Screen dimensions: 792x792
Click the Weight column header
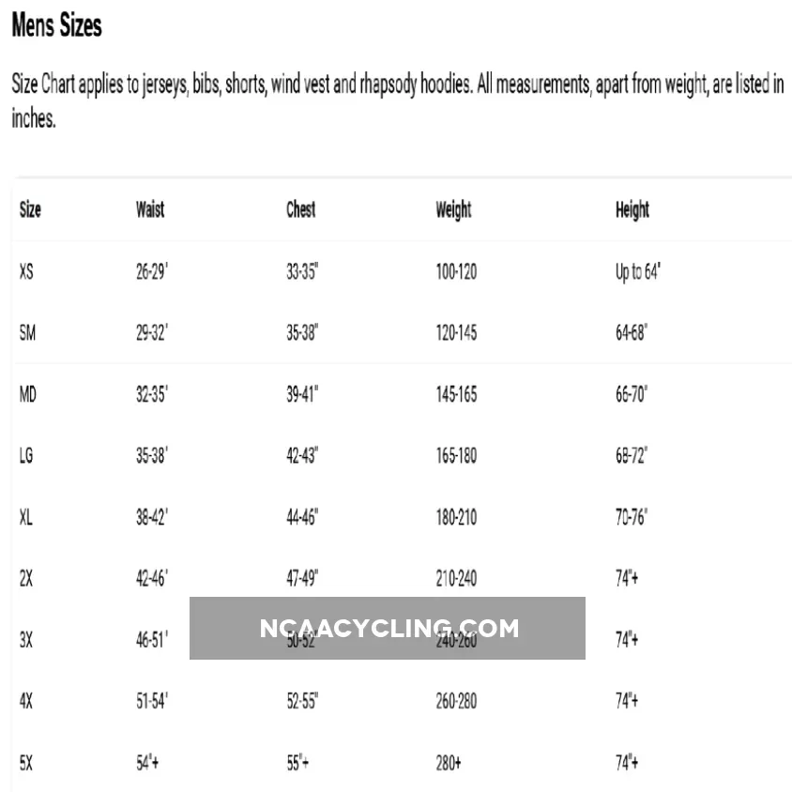453,209
